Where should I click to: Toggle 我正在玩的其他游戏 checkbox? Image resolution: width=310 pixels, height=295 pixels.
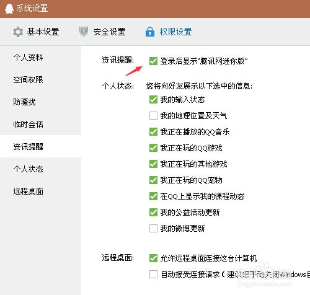pos(153,164)
